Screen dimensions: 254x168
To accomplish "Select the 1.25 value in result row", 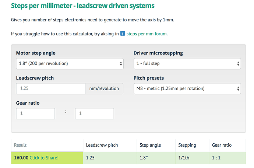I will [x=90, y=158].
